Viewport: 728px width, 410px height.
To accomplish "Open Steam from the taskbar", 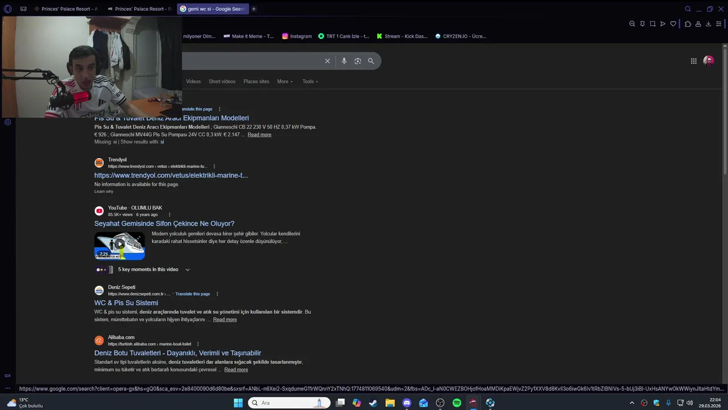I will coord(373,403).
